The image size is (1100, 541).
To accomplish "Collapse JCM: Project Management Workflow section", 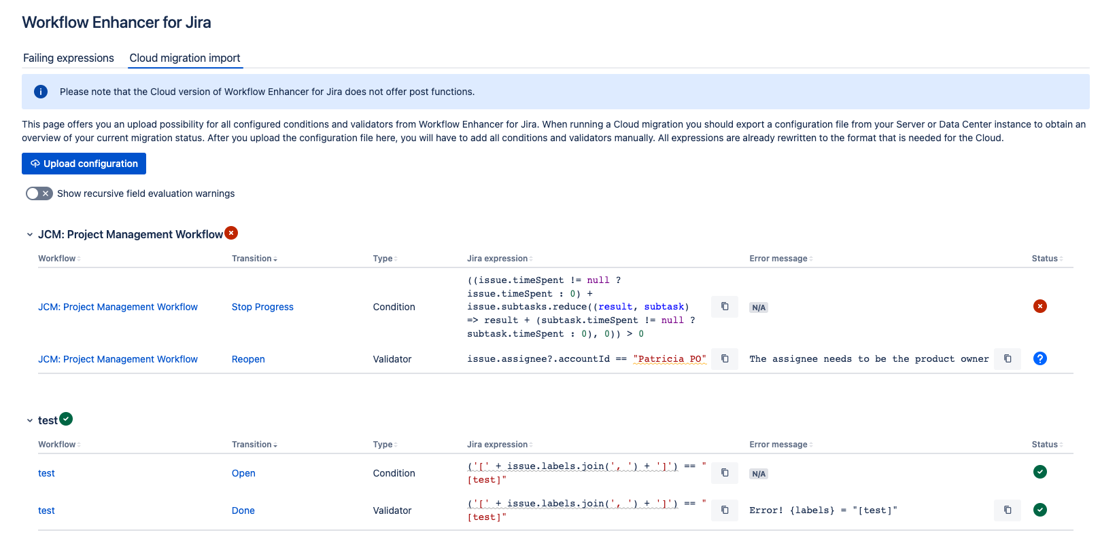I will [30, 235].
